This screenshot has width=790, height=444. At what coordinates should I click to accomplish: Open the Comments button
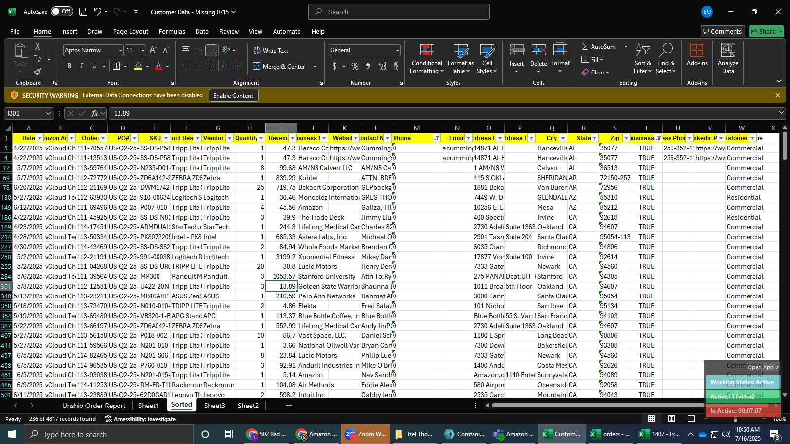click(722, 31)
